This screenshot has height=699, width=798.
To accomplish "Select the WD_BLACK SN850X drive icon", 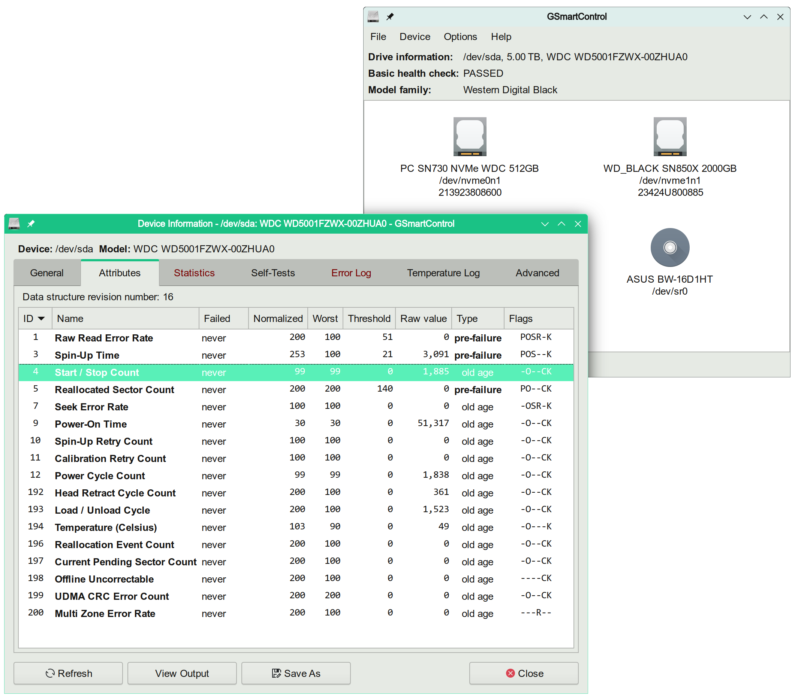I will 670,136.
